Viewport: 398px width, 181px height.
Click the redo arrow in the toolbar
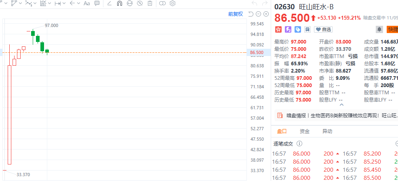tap(265, 3)
